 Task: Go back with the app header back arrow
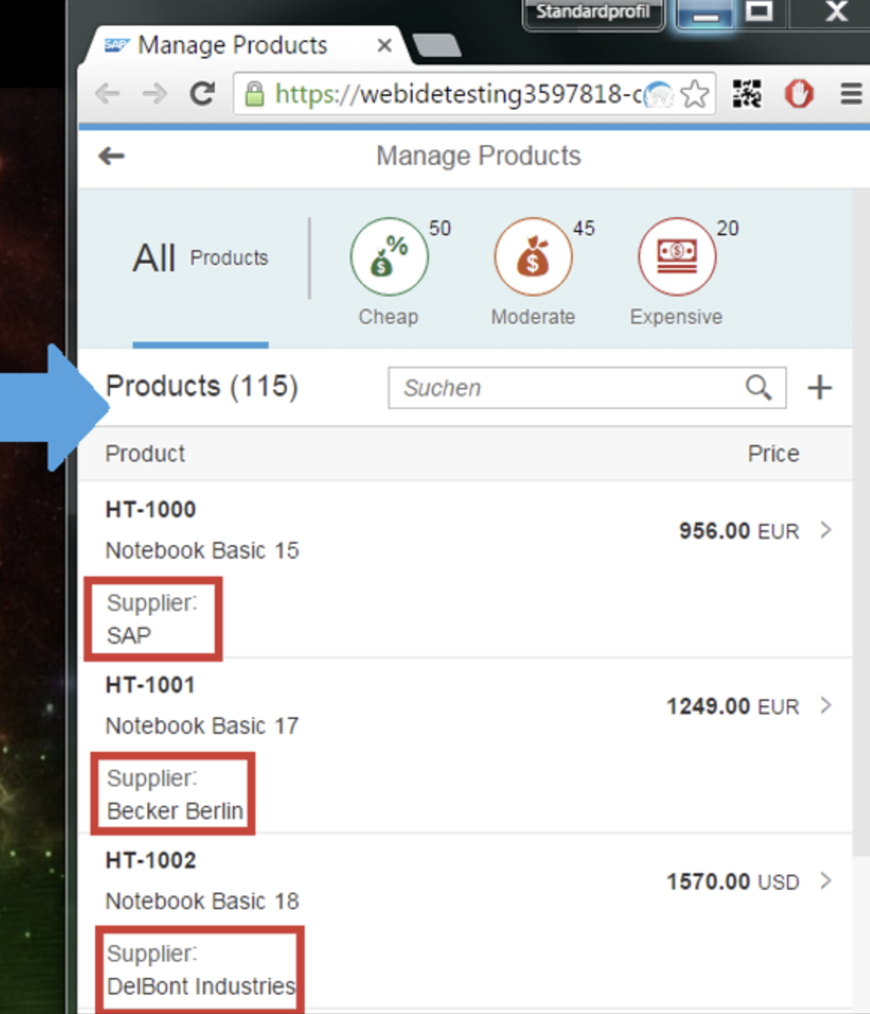pos(112,156)
